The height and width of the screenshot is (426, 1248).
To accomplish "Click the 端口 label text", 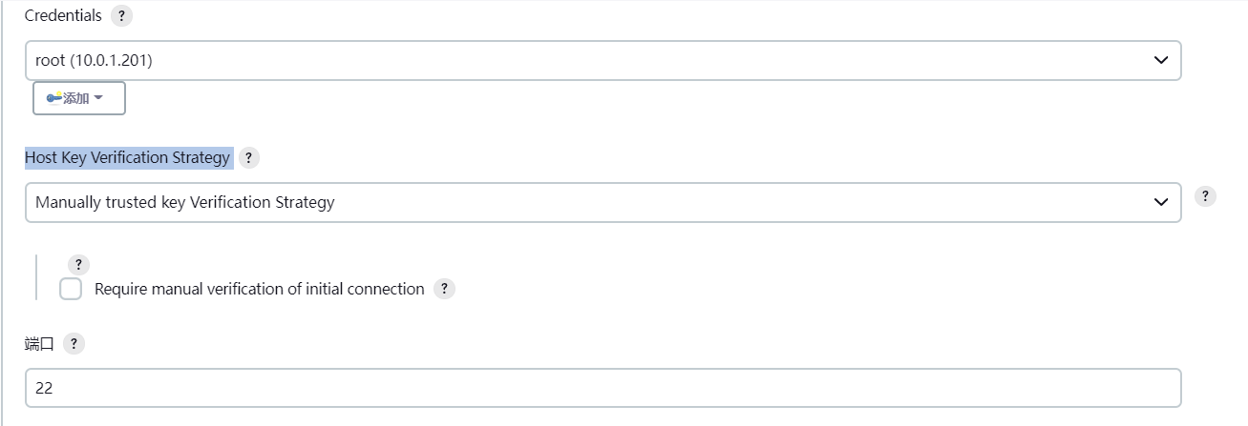I will [x=40, y=344].
